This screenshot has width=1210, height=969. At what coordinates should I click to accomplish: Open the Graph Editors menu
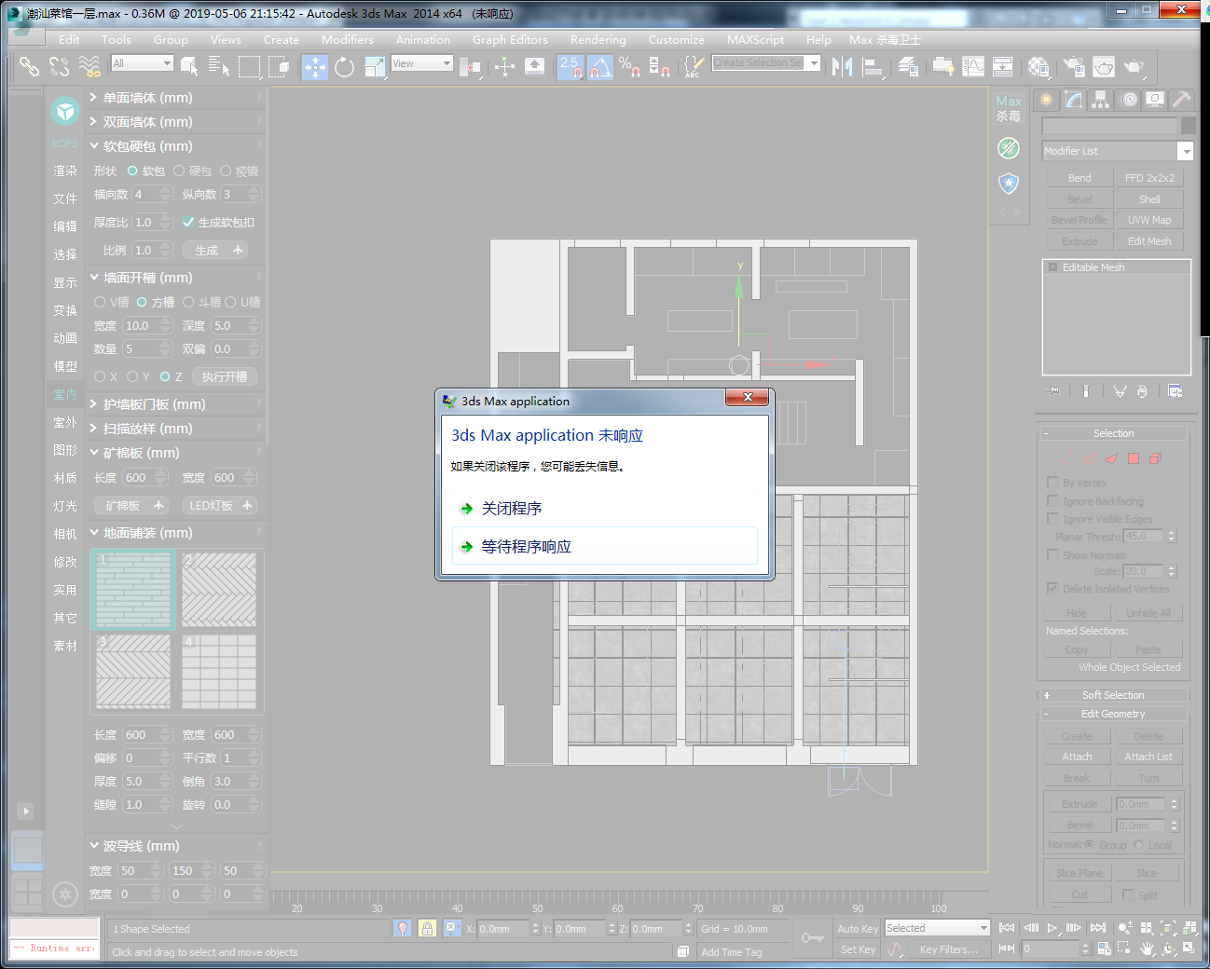510,39
